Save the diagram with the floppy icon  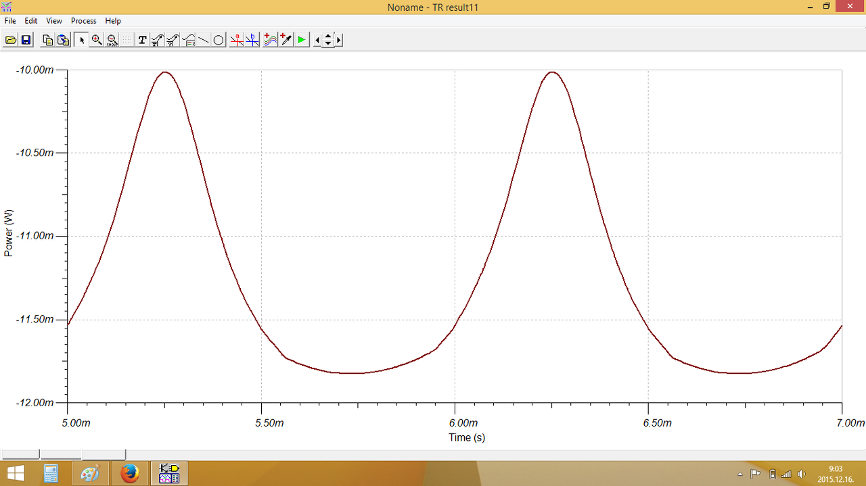coord(26,40)
